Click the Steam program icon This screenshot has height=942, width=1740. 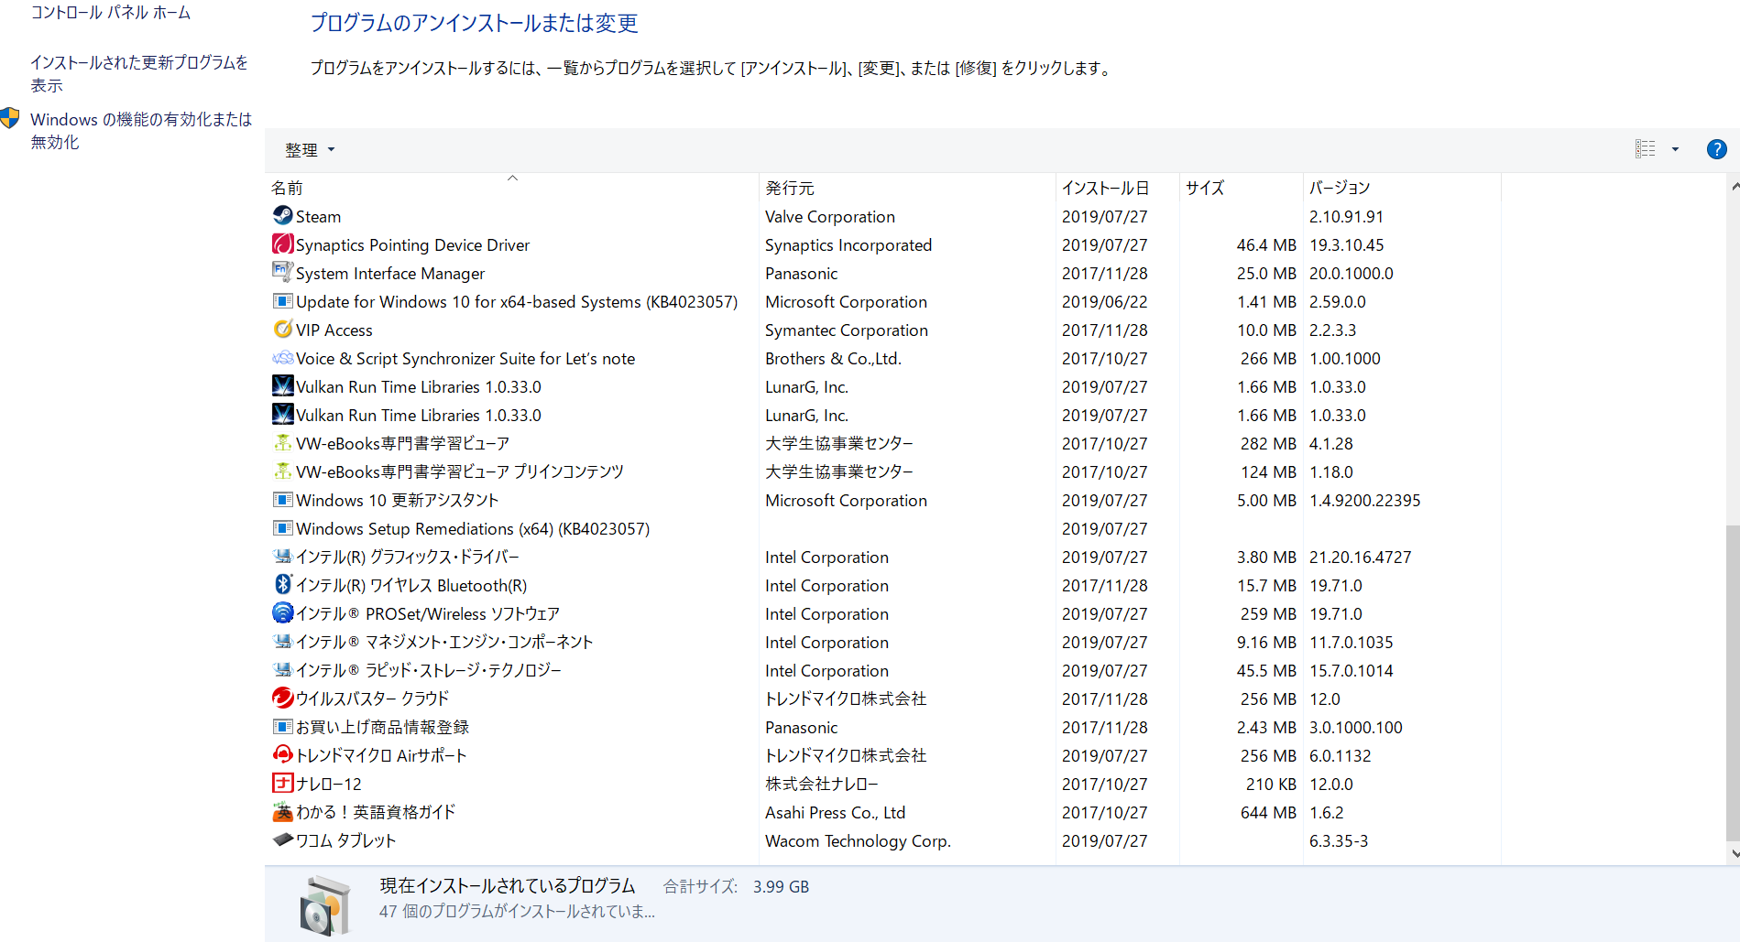point(282,216)
